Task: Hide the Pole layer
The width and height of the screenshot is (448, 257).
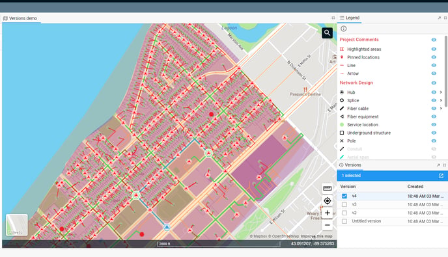Action: pos(434,141)
